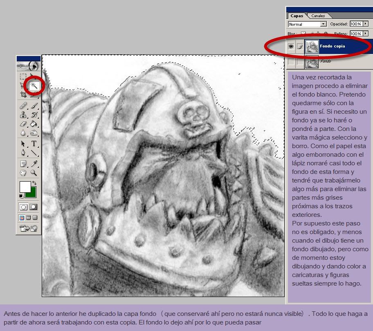
Task: Reset to default black and white colors
Action: pos(21,196)
